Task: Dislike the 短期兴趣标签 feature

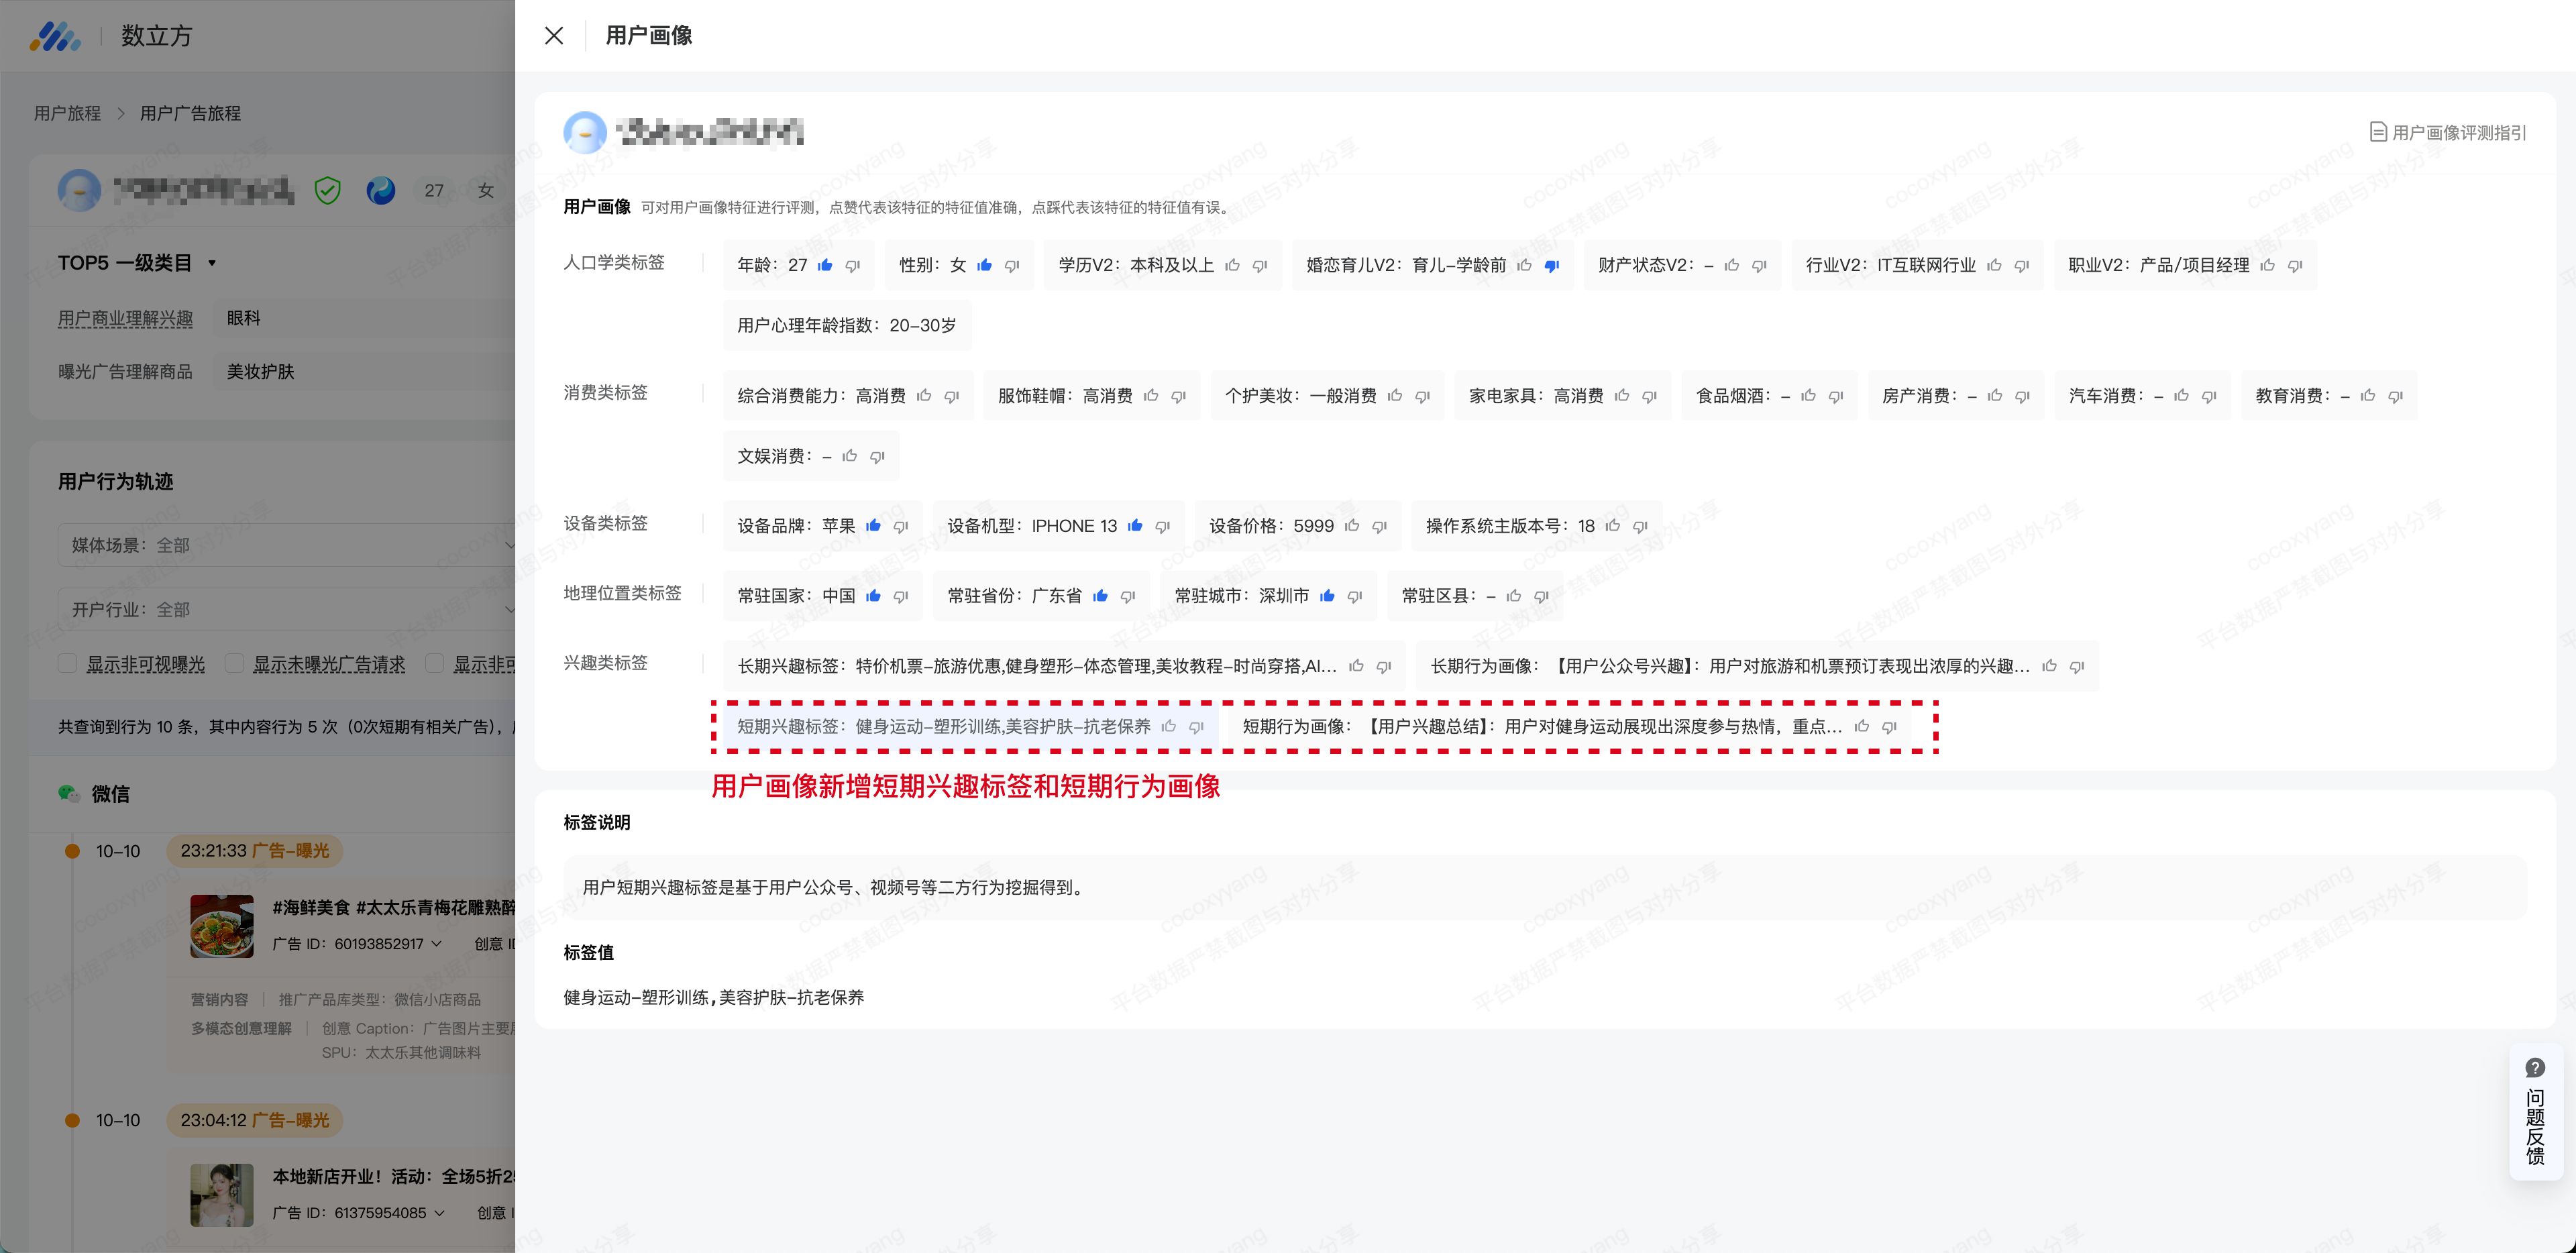Action: (1196, 727)
